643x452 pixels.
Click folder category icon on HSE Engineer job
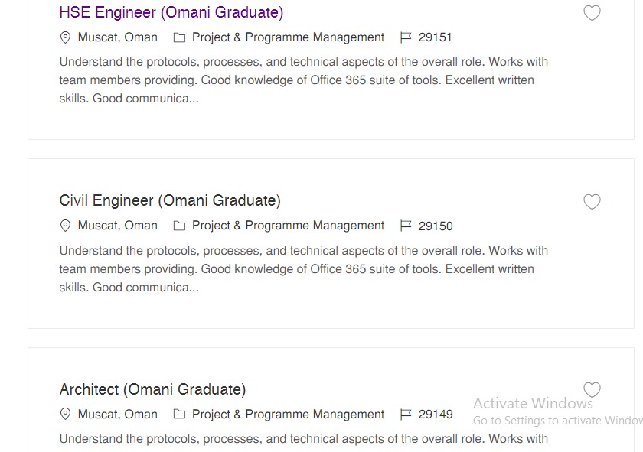[x=179, y=37]
